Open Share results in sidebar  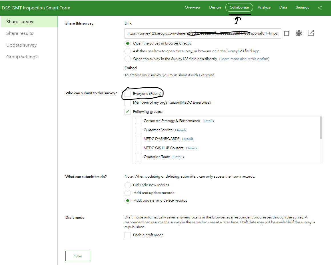pyautogui.click(x=20, y=33)
